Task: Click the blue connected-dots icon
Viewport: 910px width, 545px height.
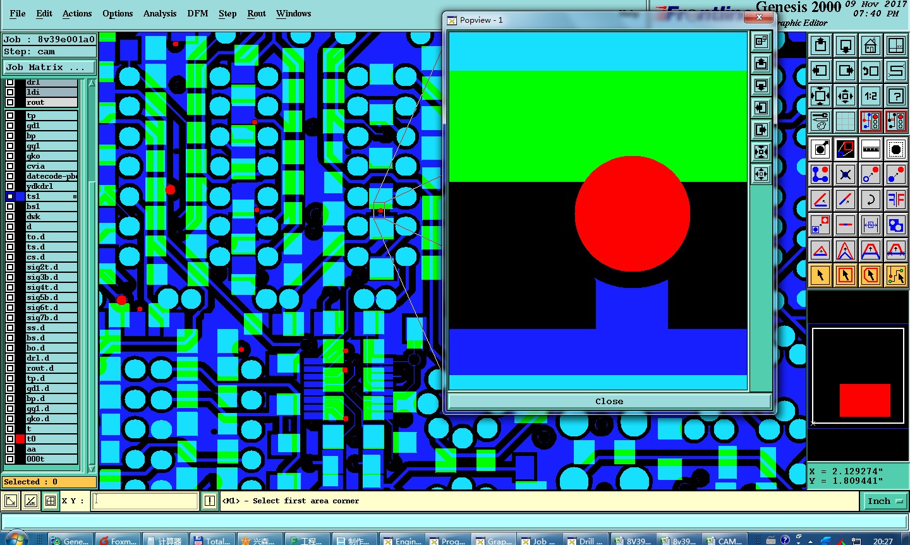Action: [820, 174]
